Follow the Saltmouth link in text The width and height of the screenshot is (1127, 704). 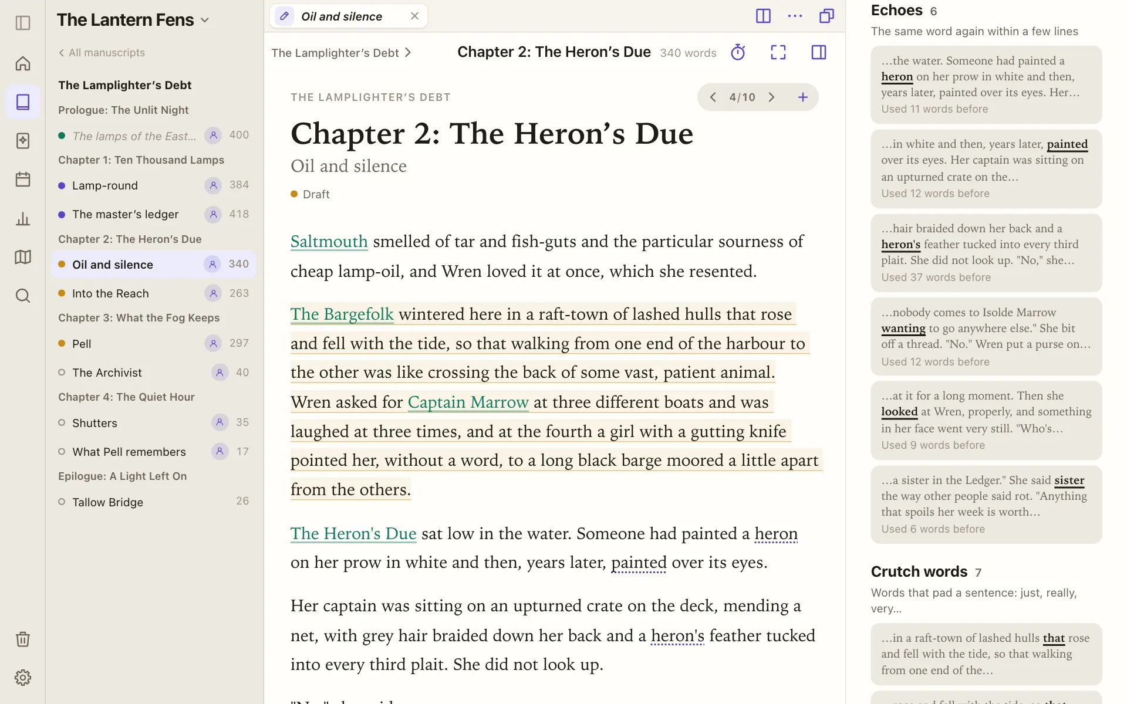[329, 242]
